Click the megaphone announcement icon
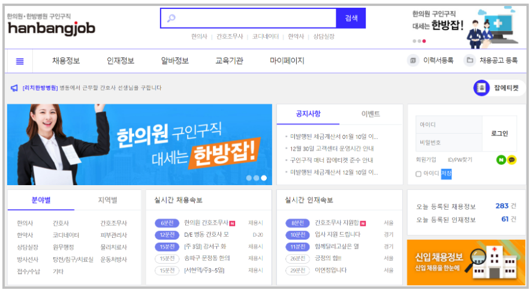This screenshot has height=290, width=530. point(14,88)
